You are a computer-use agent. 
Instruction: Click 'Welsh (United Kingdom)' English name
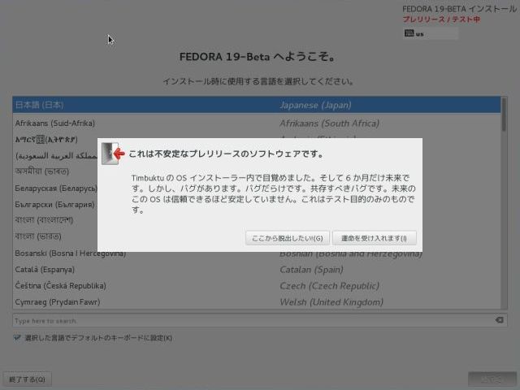click(331, 302)
